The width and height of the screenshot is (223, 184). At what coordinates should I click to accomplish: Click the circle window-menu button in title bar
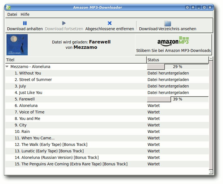tap(187, 7)
